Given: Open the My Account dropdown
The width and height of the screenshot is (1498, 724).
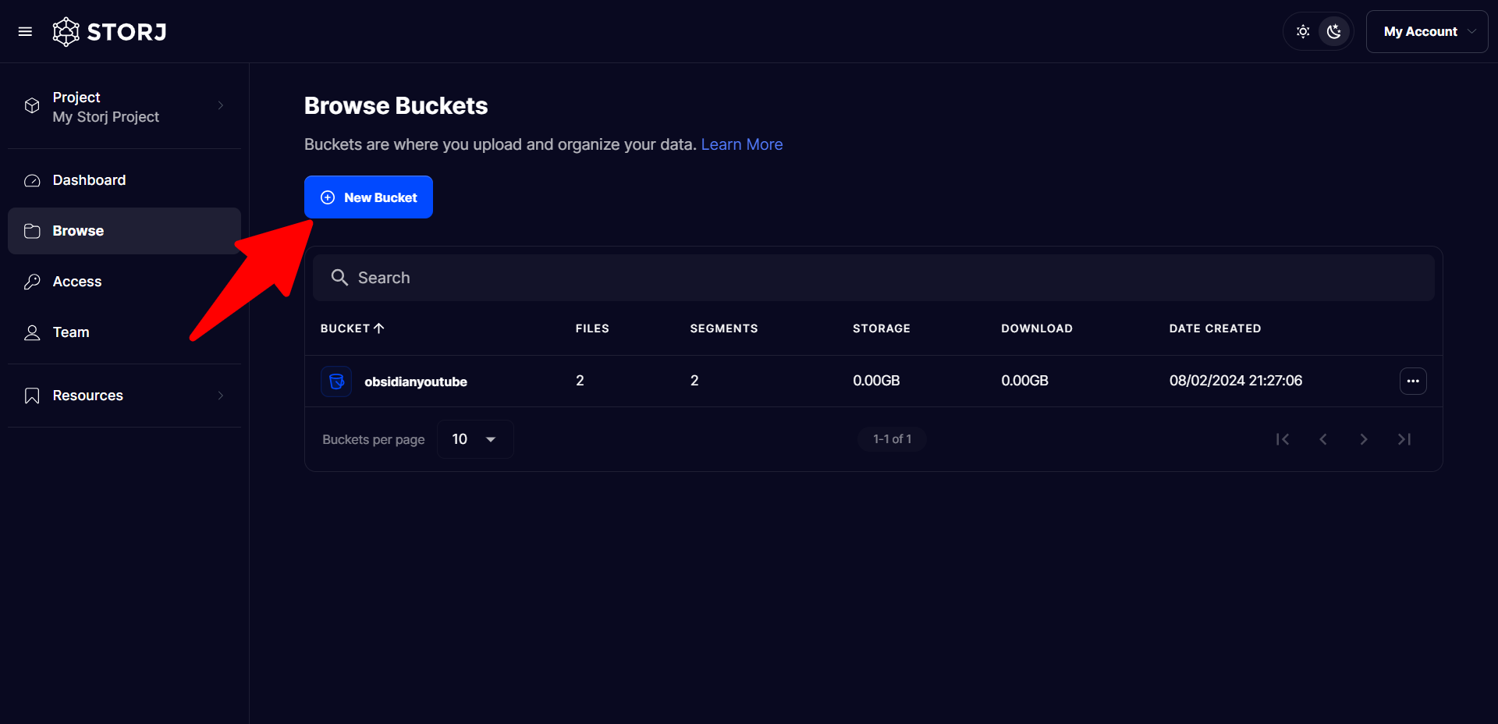Looking at the screenshot, I should click(1426, 32).
